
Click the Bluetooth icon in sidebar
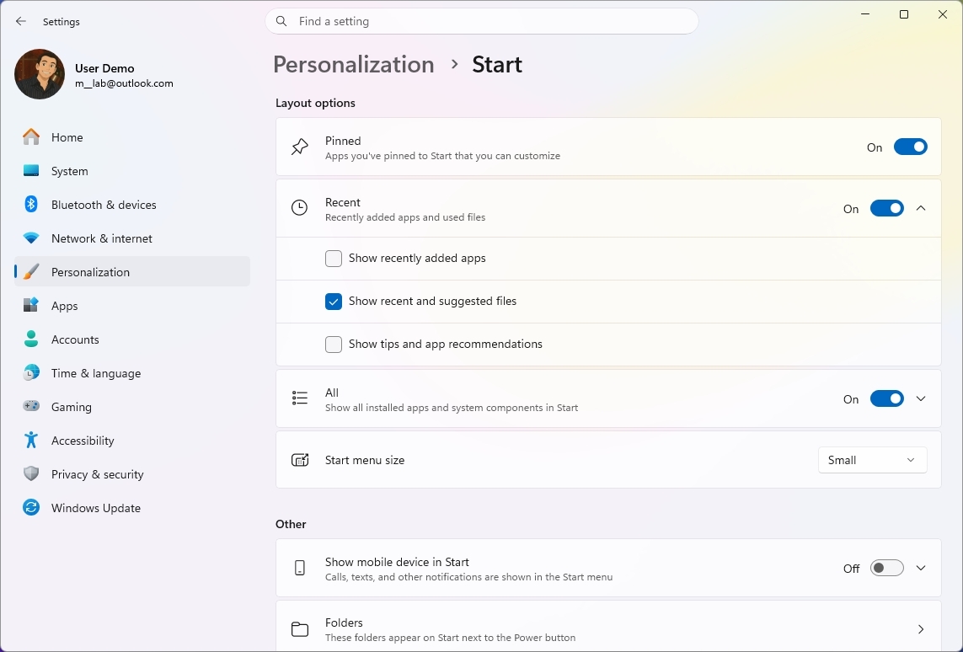(30, 205)
